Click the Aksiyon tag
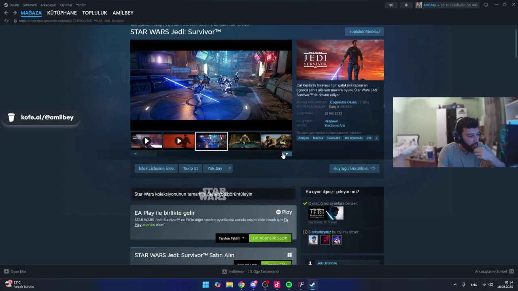 [x=304, y=138]
